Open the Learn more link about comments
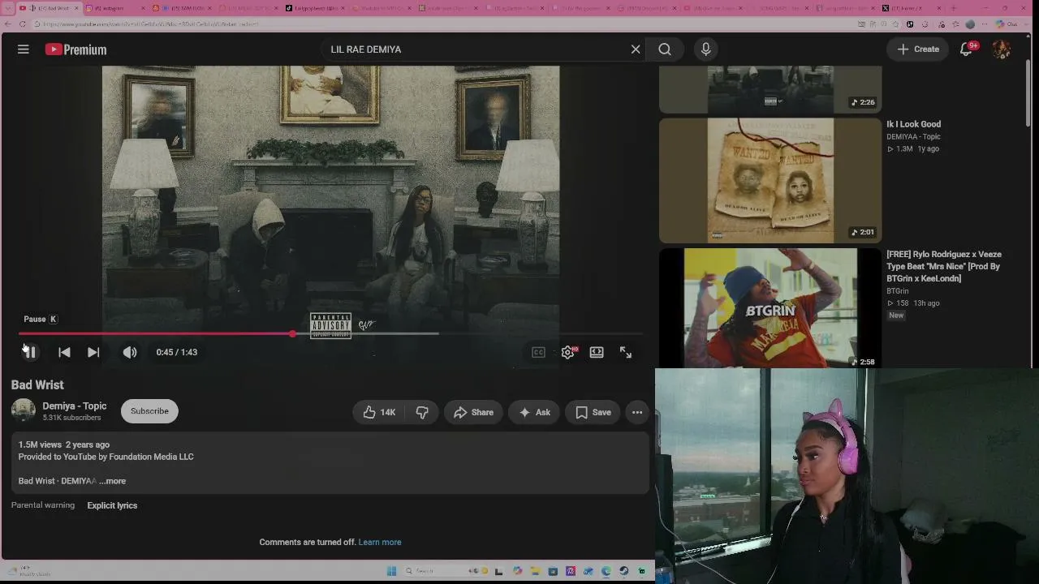 [380, 542]
